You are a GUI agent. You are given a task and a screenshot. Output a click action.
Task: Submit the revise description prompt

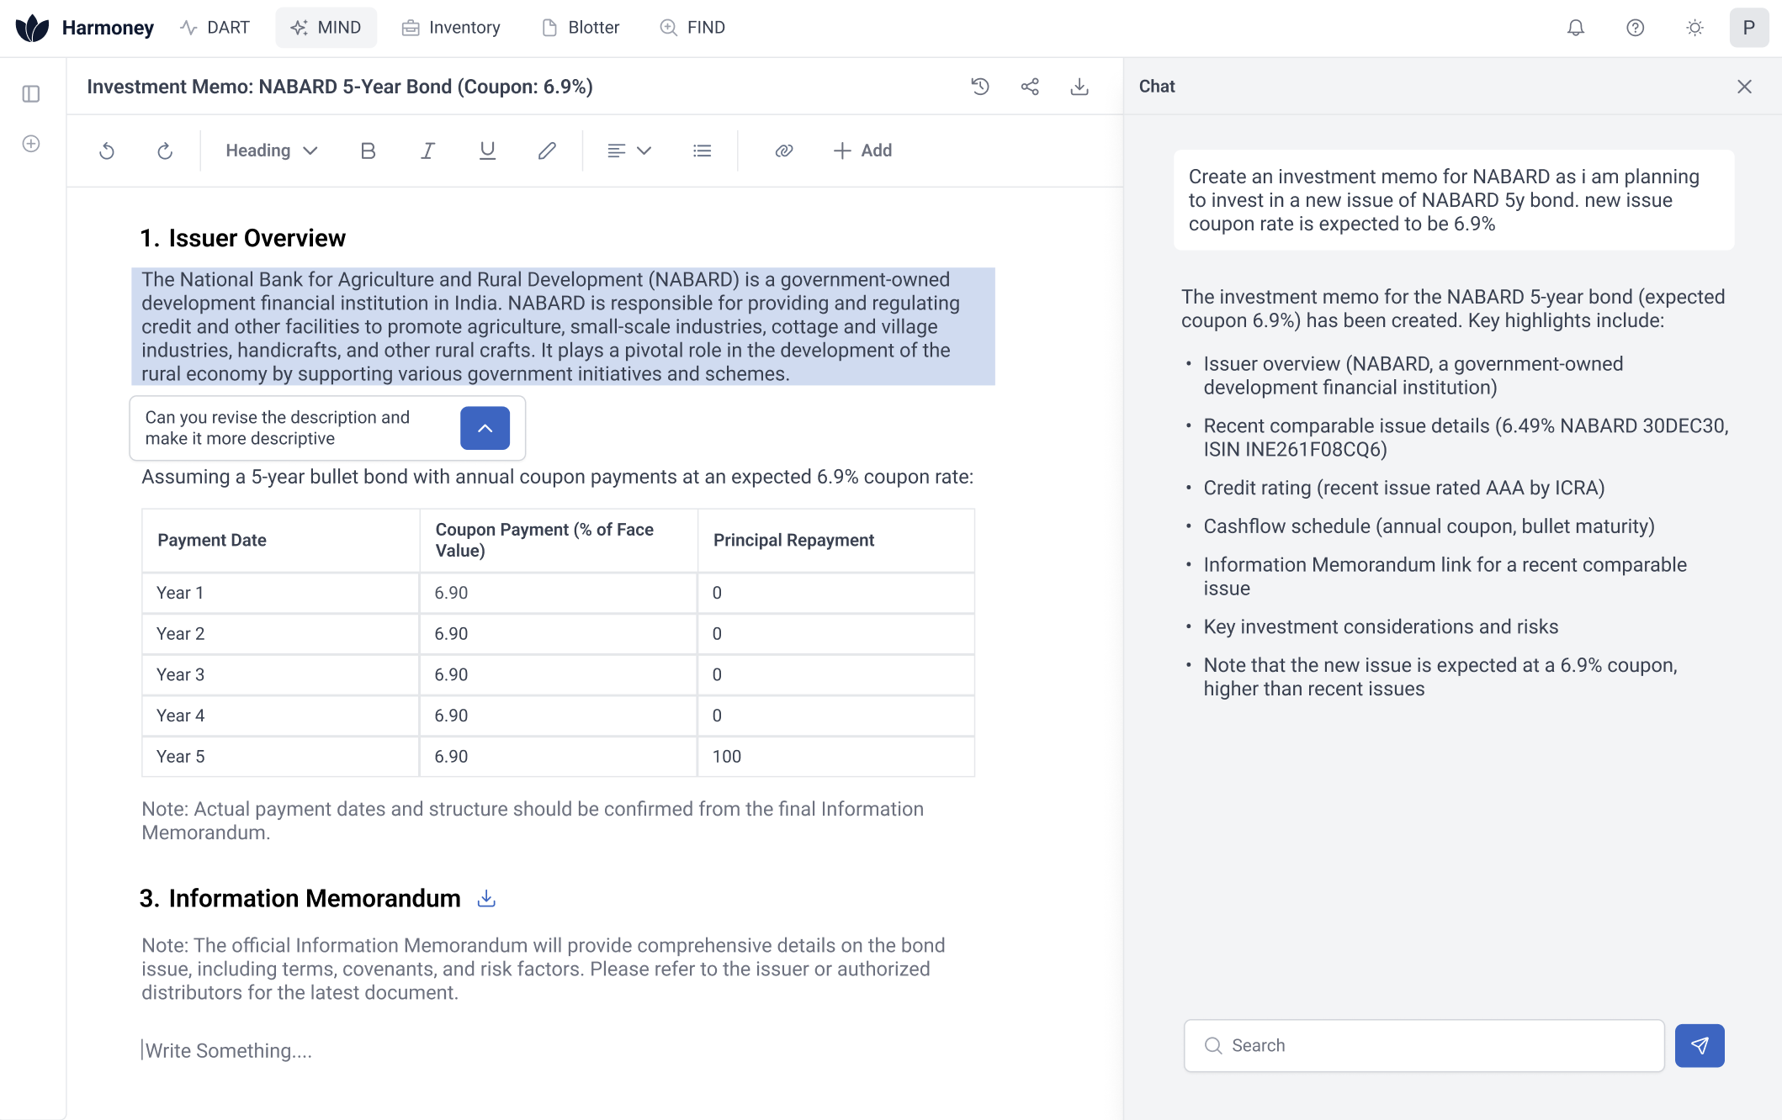pyautogui.click(x=485, y=428)
